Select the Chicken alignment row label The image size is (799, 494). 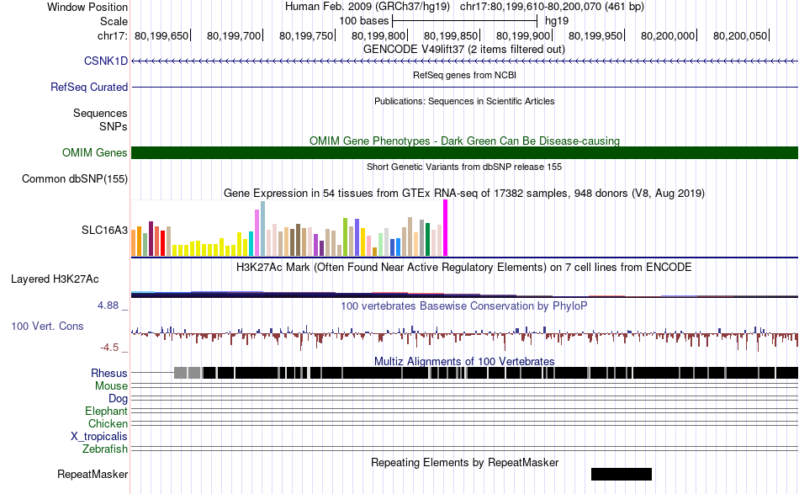click(108, 423)
